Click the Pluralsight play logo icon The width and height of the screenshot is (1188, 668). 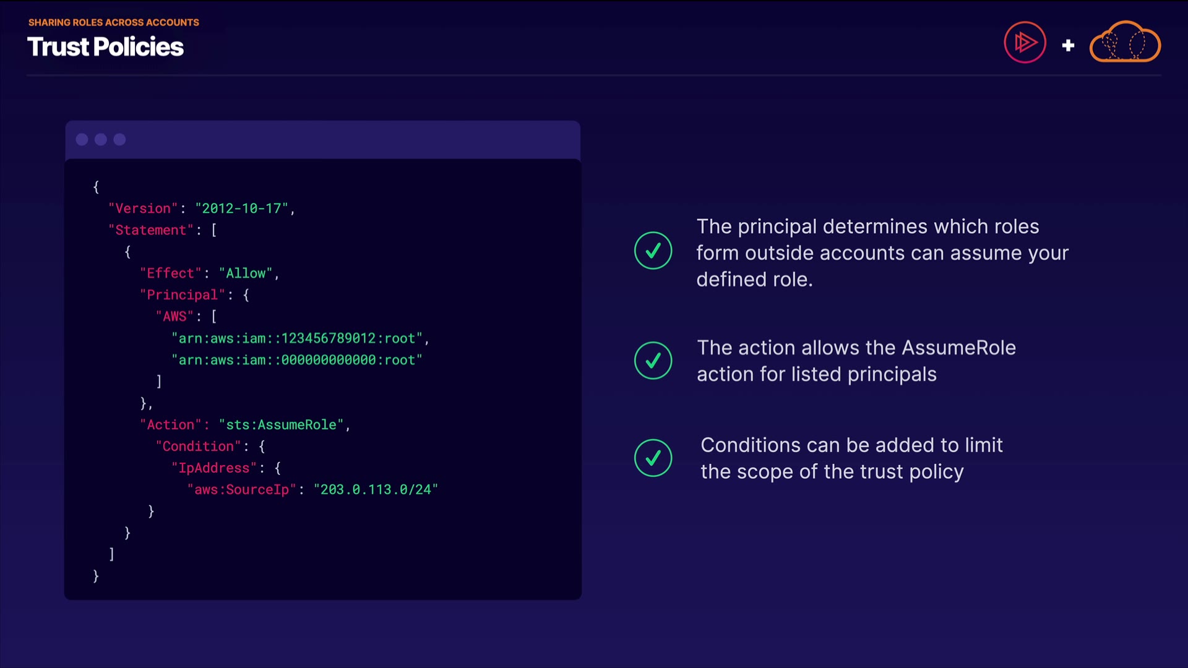1025,43
